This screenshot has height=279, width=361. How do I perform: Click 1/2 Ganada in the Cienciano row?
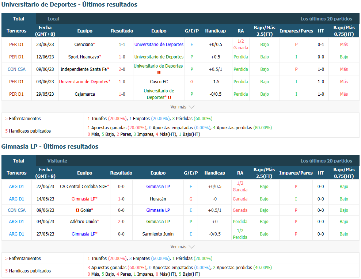coord(240,45)
